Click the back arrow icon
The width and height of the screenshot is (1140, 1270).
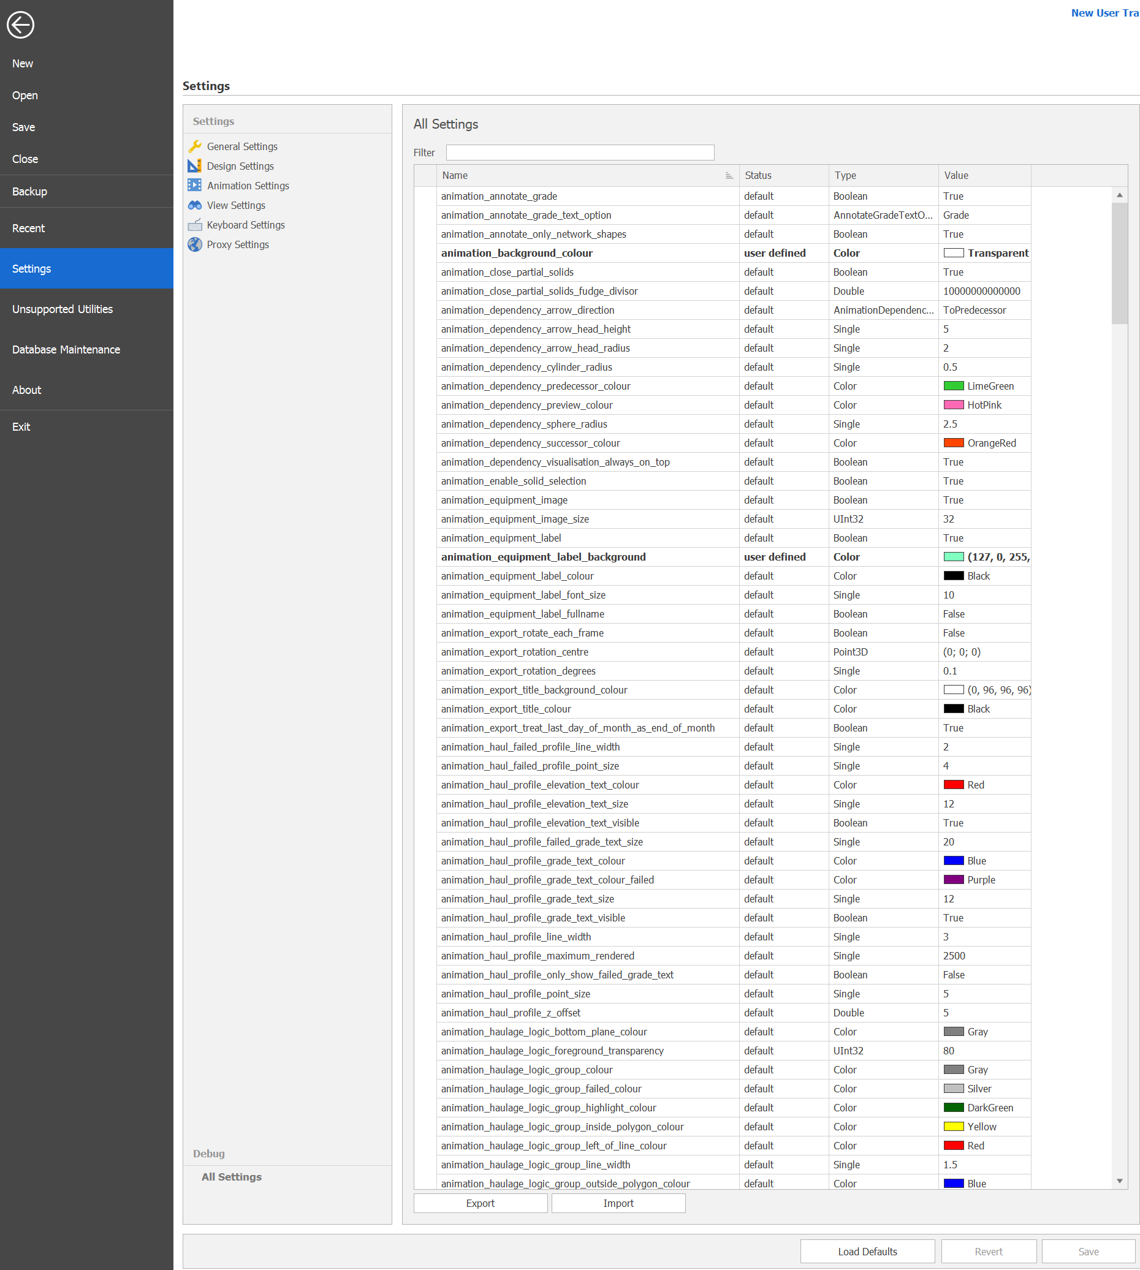coord(21,25)
